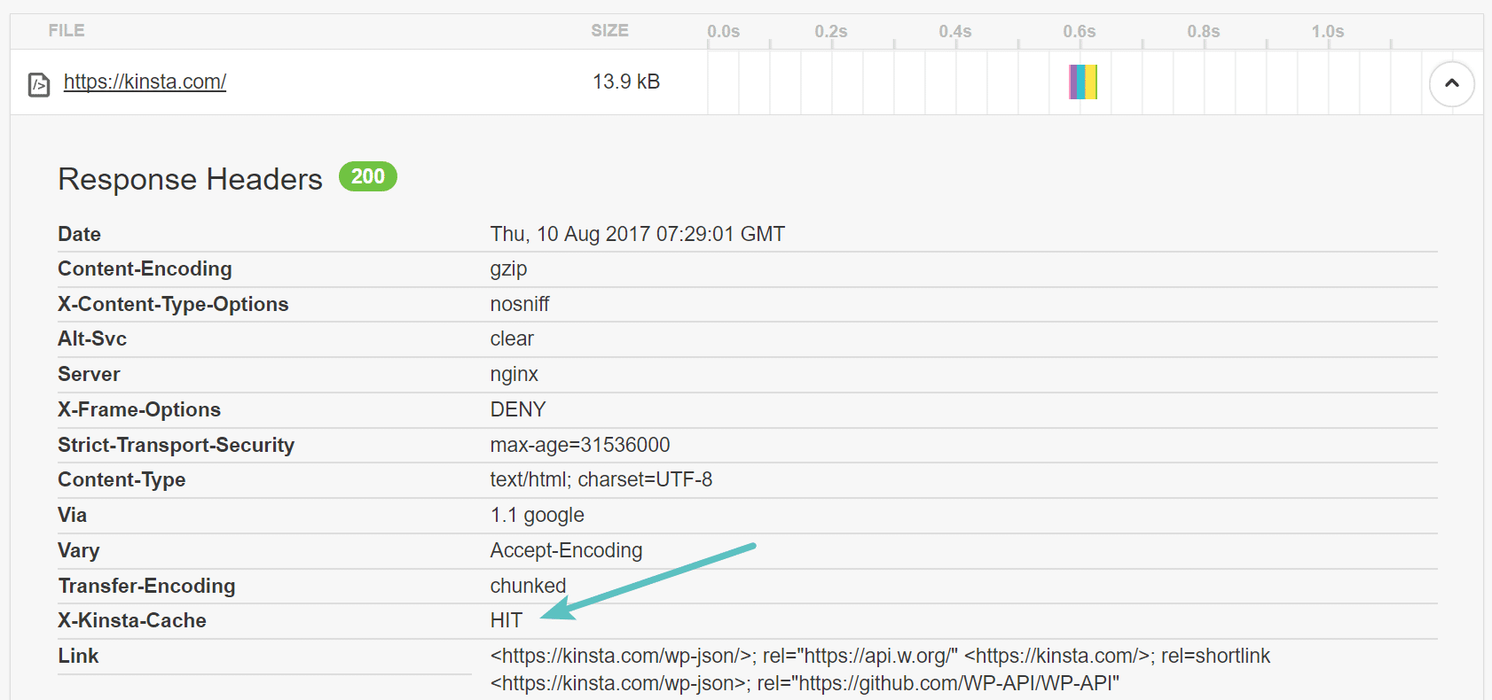
Task: Select the Link header name
Action: tap(78, 656)
